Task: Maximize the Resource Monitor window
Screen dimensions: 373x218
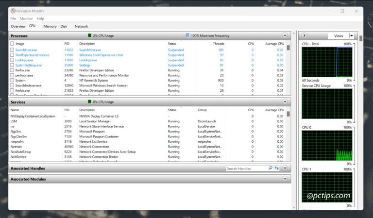Action: pyautogui.click(x=342, y=11)
